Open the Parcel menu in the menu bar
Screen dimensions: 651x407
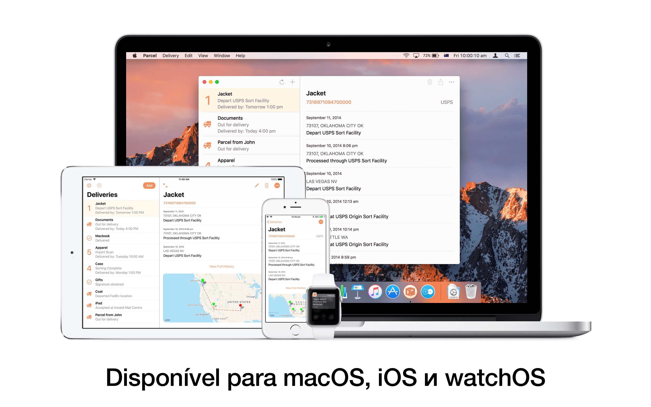click(150, 56)
